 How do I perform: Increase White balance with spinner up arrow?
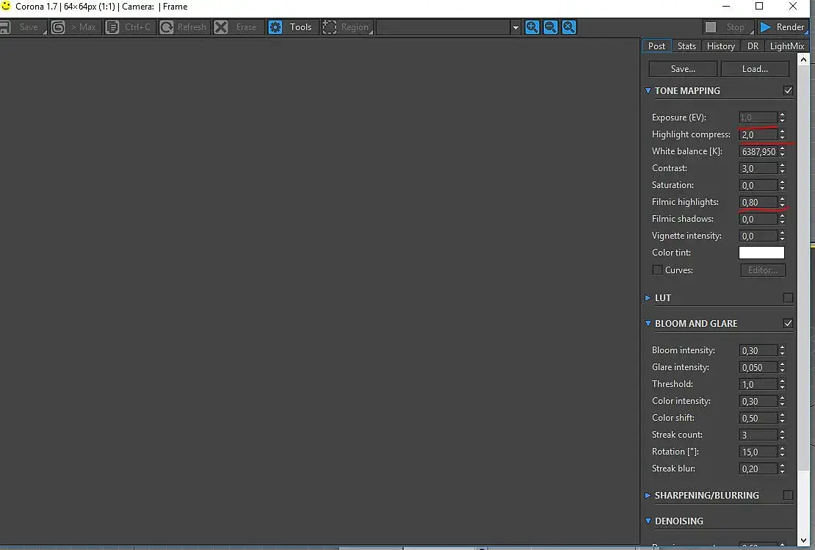click(782, 148)
